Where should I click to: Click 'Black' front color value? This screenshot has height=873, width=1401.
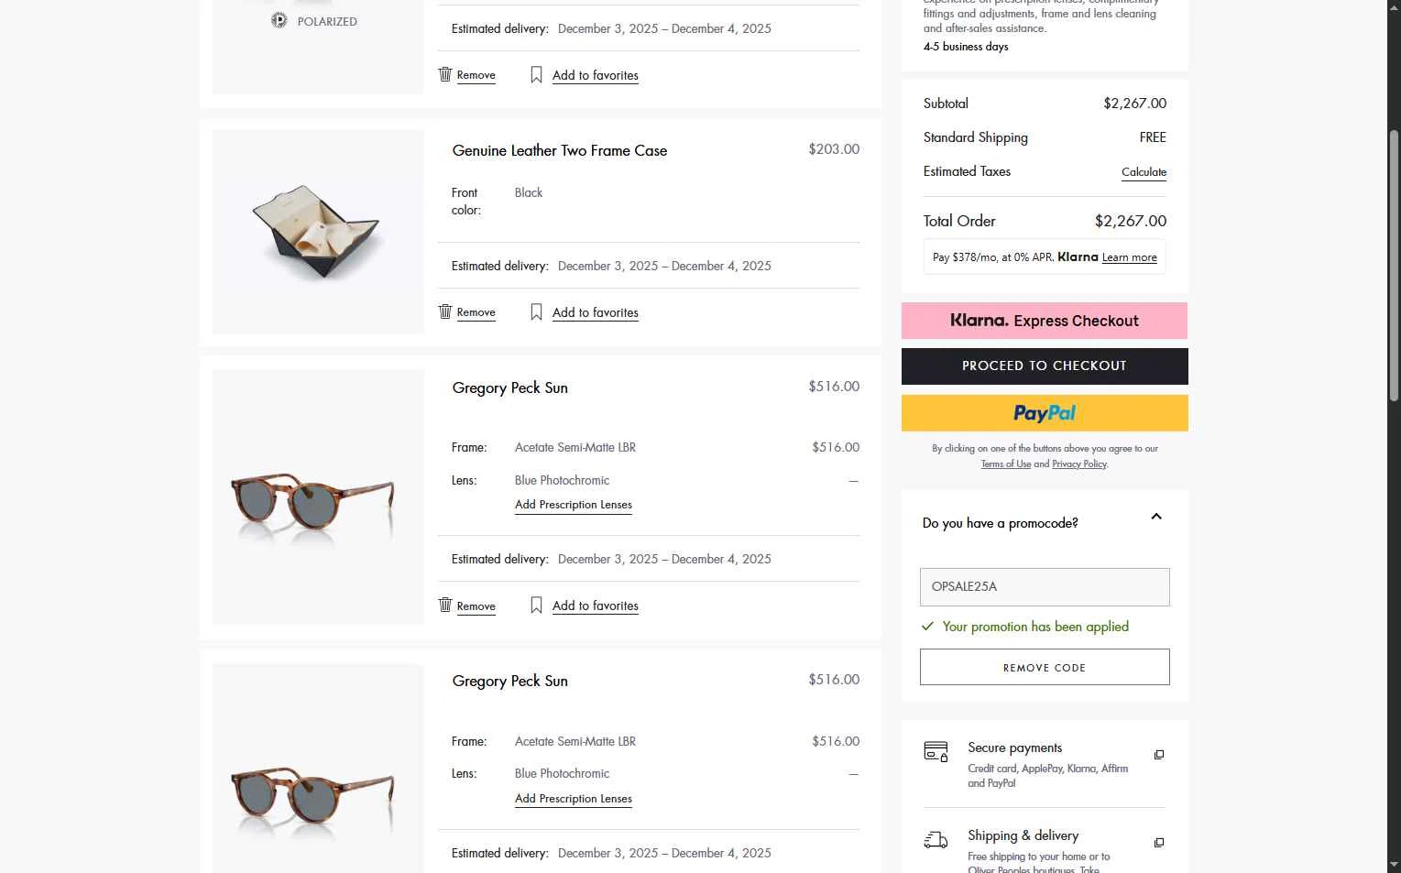coord(529,192)
